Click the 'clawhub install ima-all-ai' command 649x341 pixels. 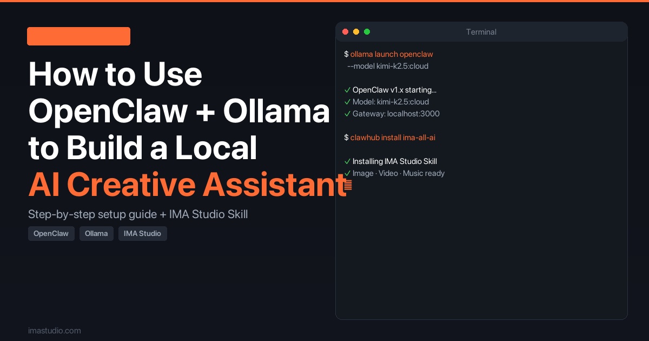tap(393, 137)
